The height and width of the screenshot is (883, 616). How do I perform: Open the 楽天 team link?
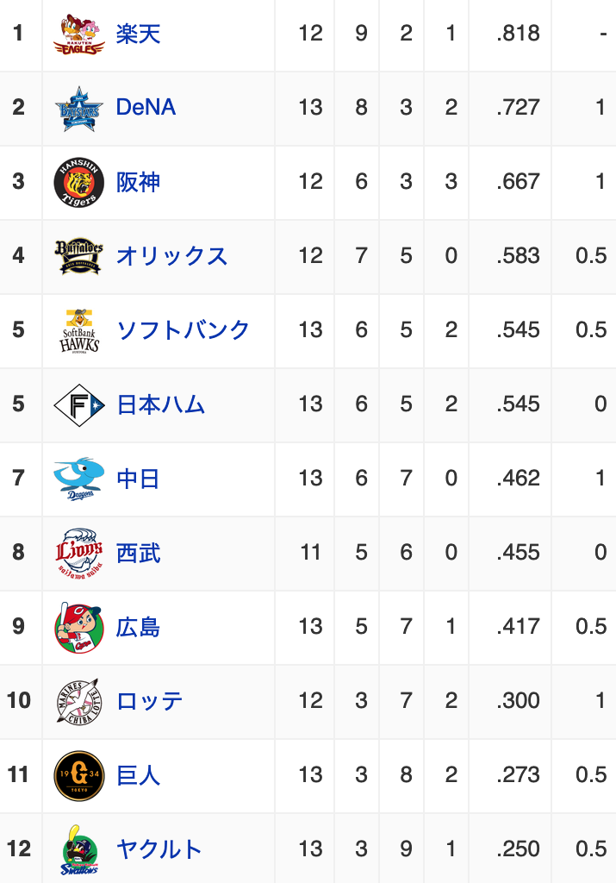[139, 34]
